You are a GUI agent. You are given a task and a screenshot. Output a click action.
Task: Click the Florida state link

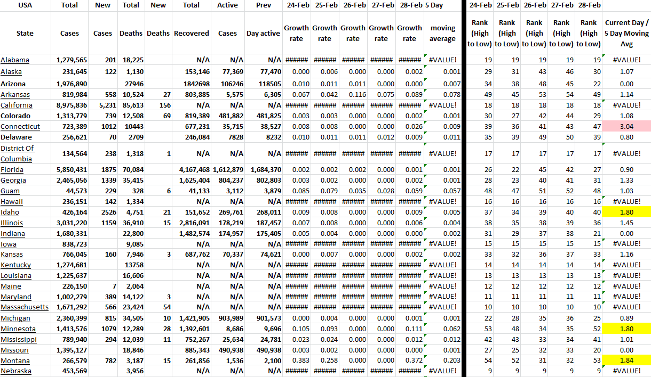pos(12,170)
